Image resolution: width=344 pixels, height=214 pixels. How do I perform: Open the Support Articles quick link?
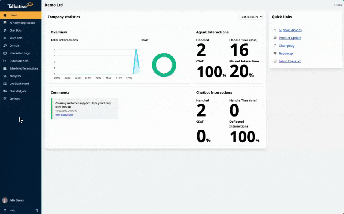pyautogui.click(x=290, y=30)
